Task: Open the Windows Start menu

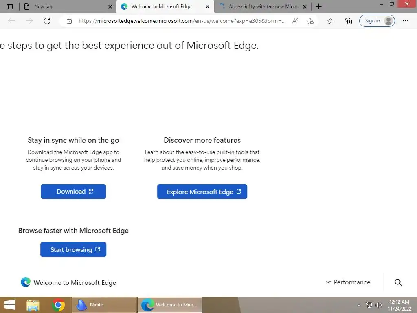Action: 10,305
